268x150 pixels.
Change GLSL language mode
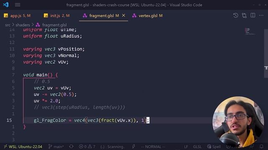pos(197,147)
